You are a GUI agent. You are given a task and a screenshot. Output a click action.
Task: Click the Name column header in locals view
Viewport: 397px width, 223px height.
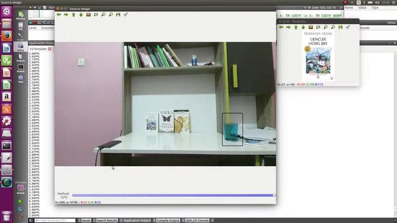pyautogui.click(x=349, y=7)
